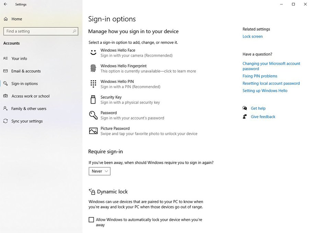Click the Email & accounts envelope icon

5,71
